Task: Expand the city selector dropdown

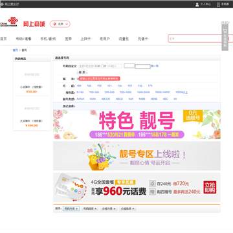Action: 60,24
